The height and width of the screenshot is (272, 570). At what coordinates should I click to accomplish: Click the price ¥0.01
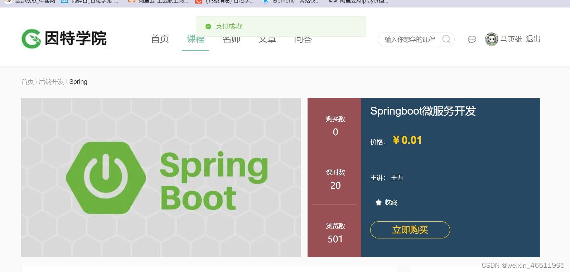click(x=407, y=140)
